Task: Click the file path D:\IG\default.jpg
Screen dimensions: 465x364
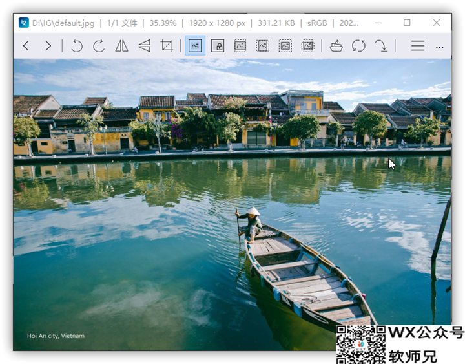Action: tap(63, 23)
